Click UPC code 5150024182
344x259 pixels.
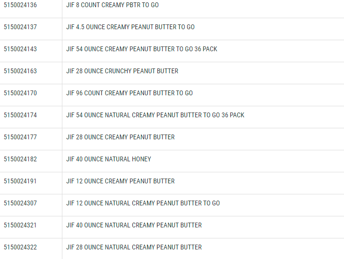[x=20, y=159]
